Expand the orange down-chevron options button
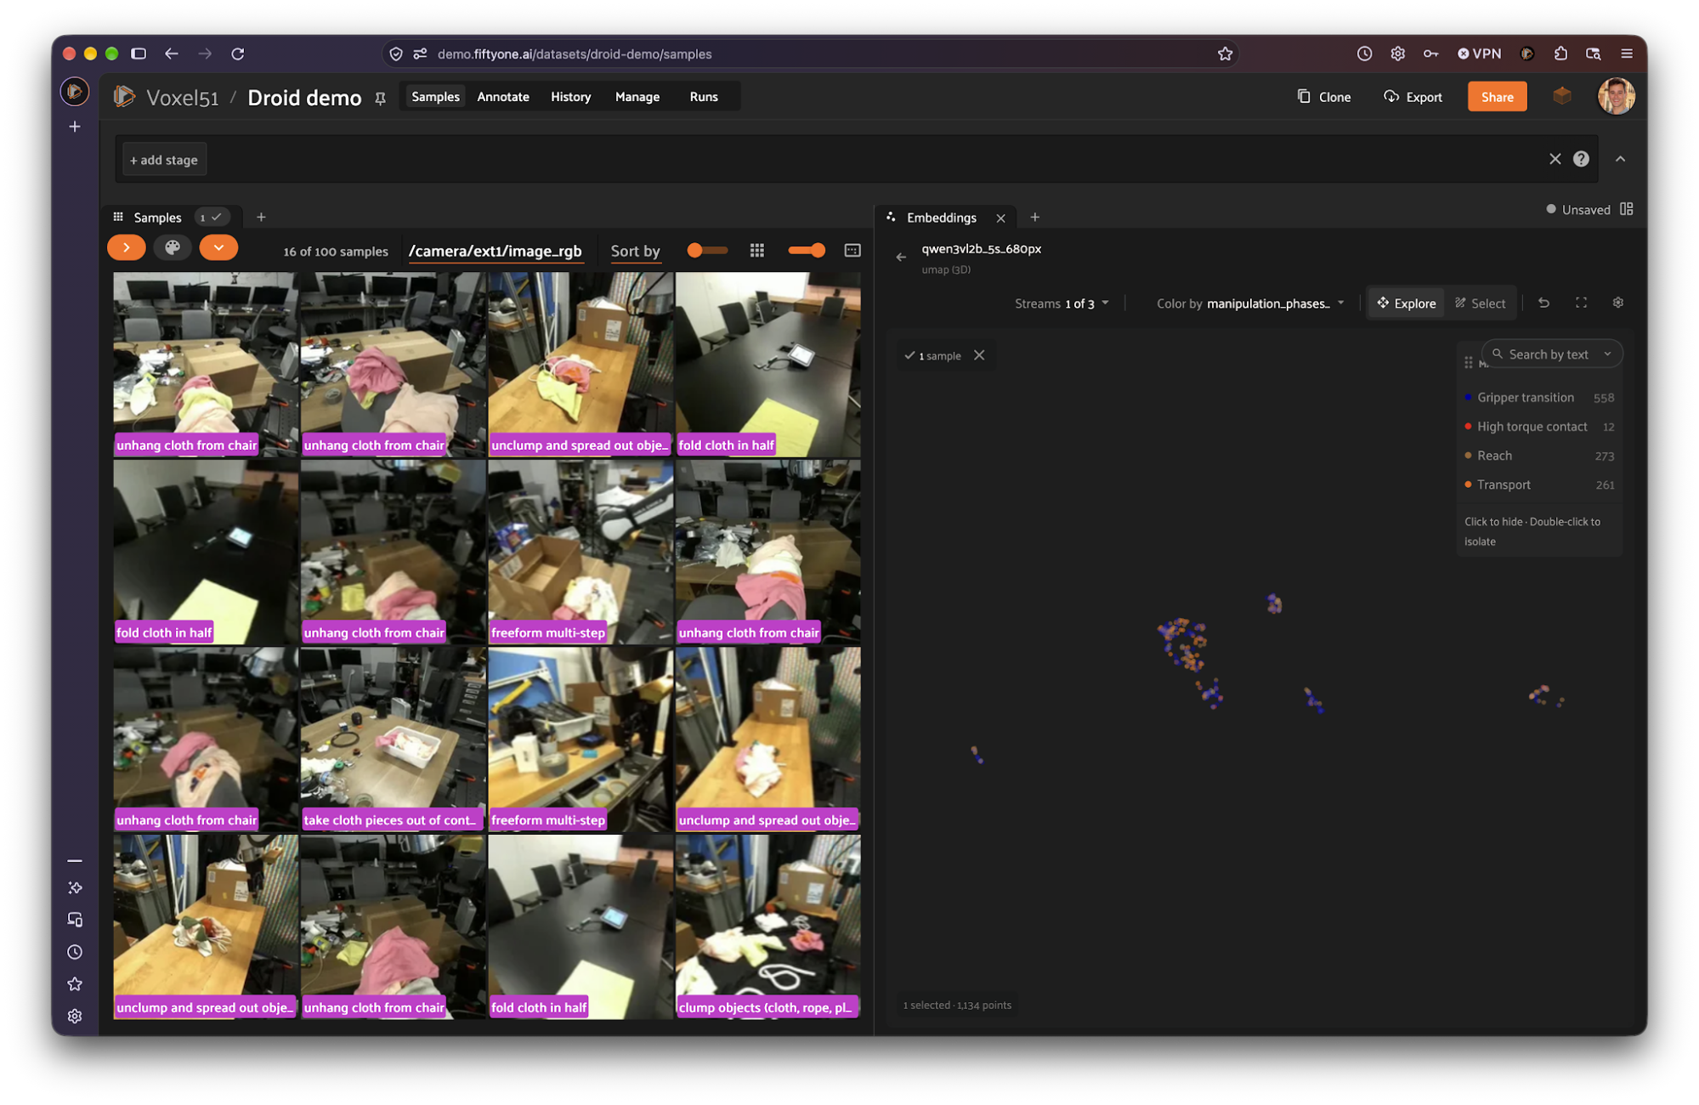Viewport: 1699px width, 1105px height. (x=218, y=248)
